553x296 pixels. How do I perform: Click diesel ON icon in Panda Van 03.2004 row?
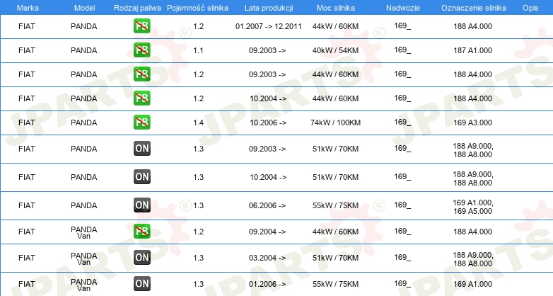(x=141, y=257)
